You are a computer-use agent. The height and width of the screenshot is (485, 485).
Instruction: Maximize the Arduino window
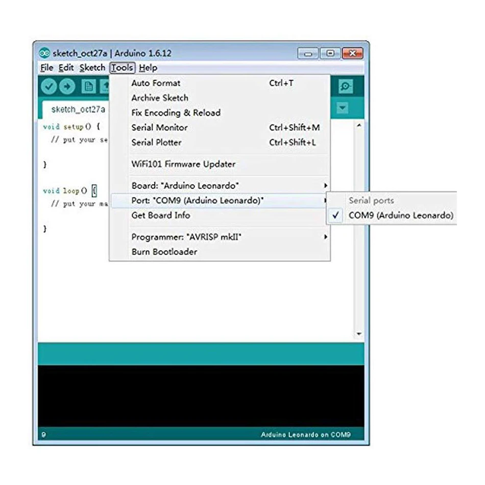[x=330, y=54]
